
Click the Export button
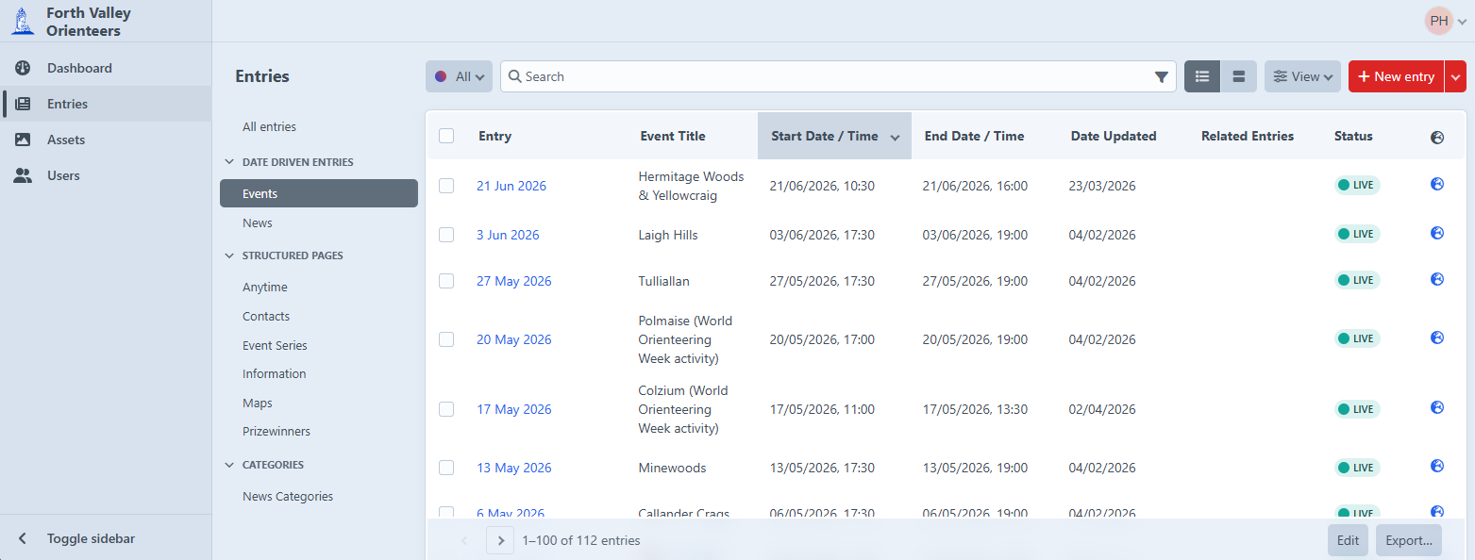tap(1408, 540)
